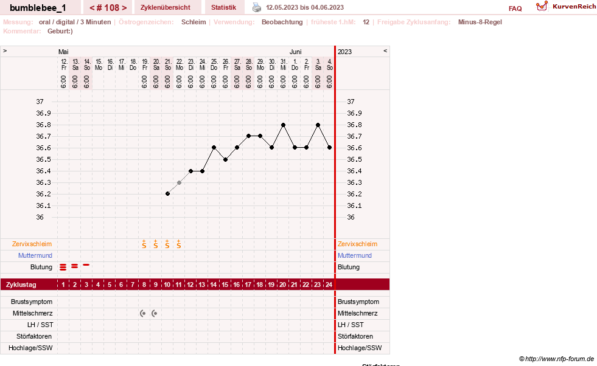Click cycle day 1 in the Zyklustag bar
Image resolution: width=597 pixels, height=366 pixels.
coord(63,285)
